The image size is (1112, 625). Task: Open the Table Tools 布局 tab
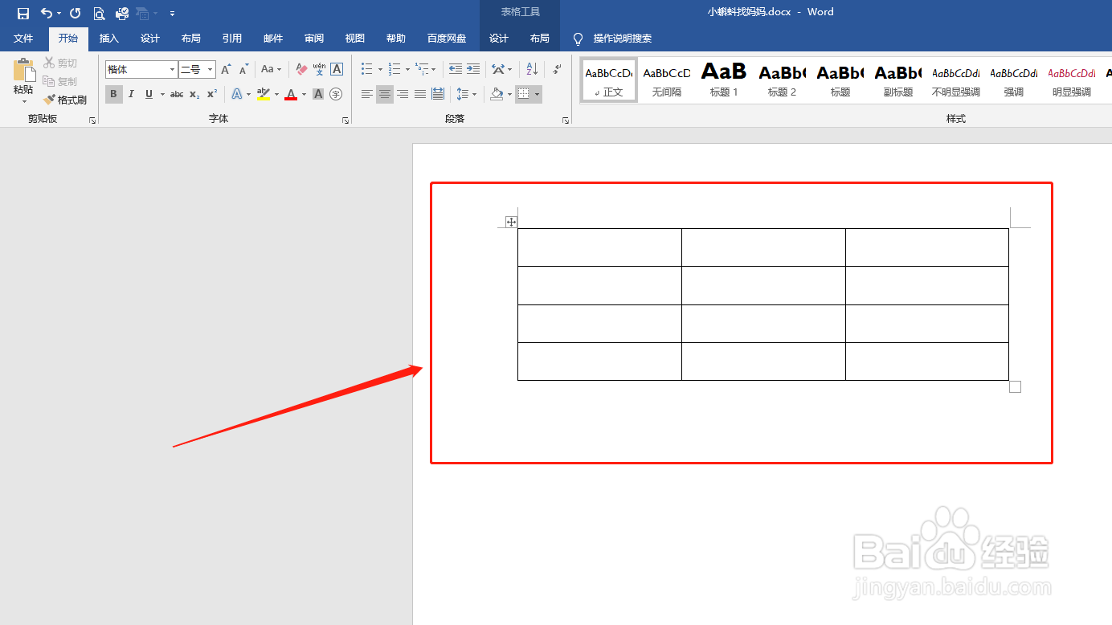coord(540,39)
